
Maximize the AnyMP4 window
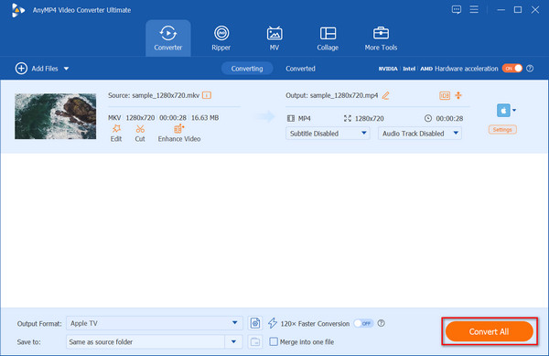[518, 10]
